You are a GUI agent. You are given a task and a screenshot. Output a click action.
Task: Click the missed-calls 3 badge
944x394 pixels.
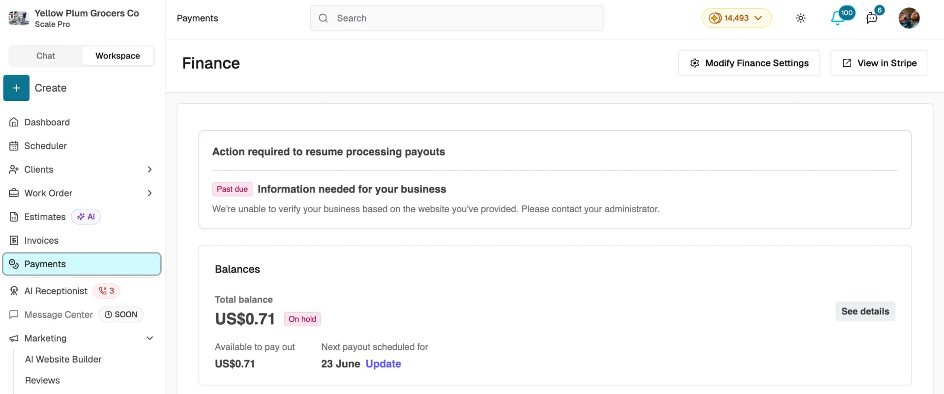(107, 291)
